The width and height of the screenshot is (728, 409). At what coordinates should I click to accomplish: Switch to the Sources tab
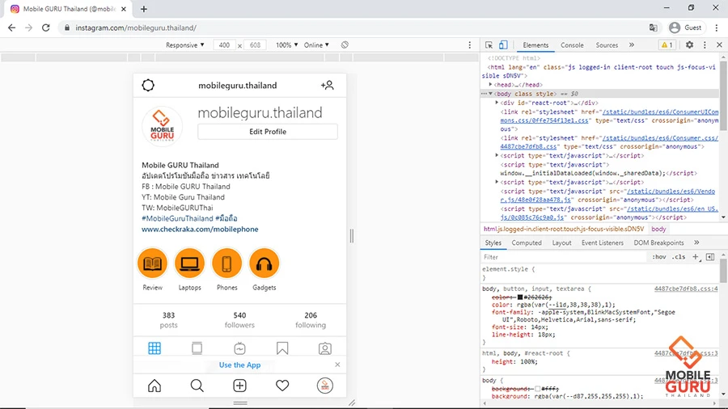607,45
